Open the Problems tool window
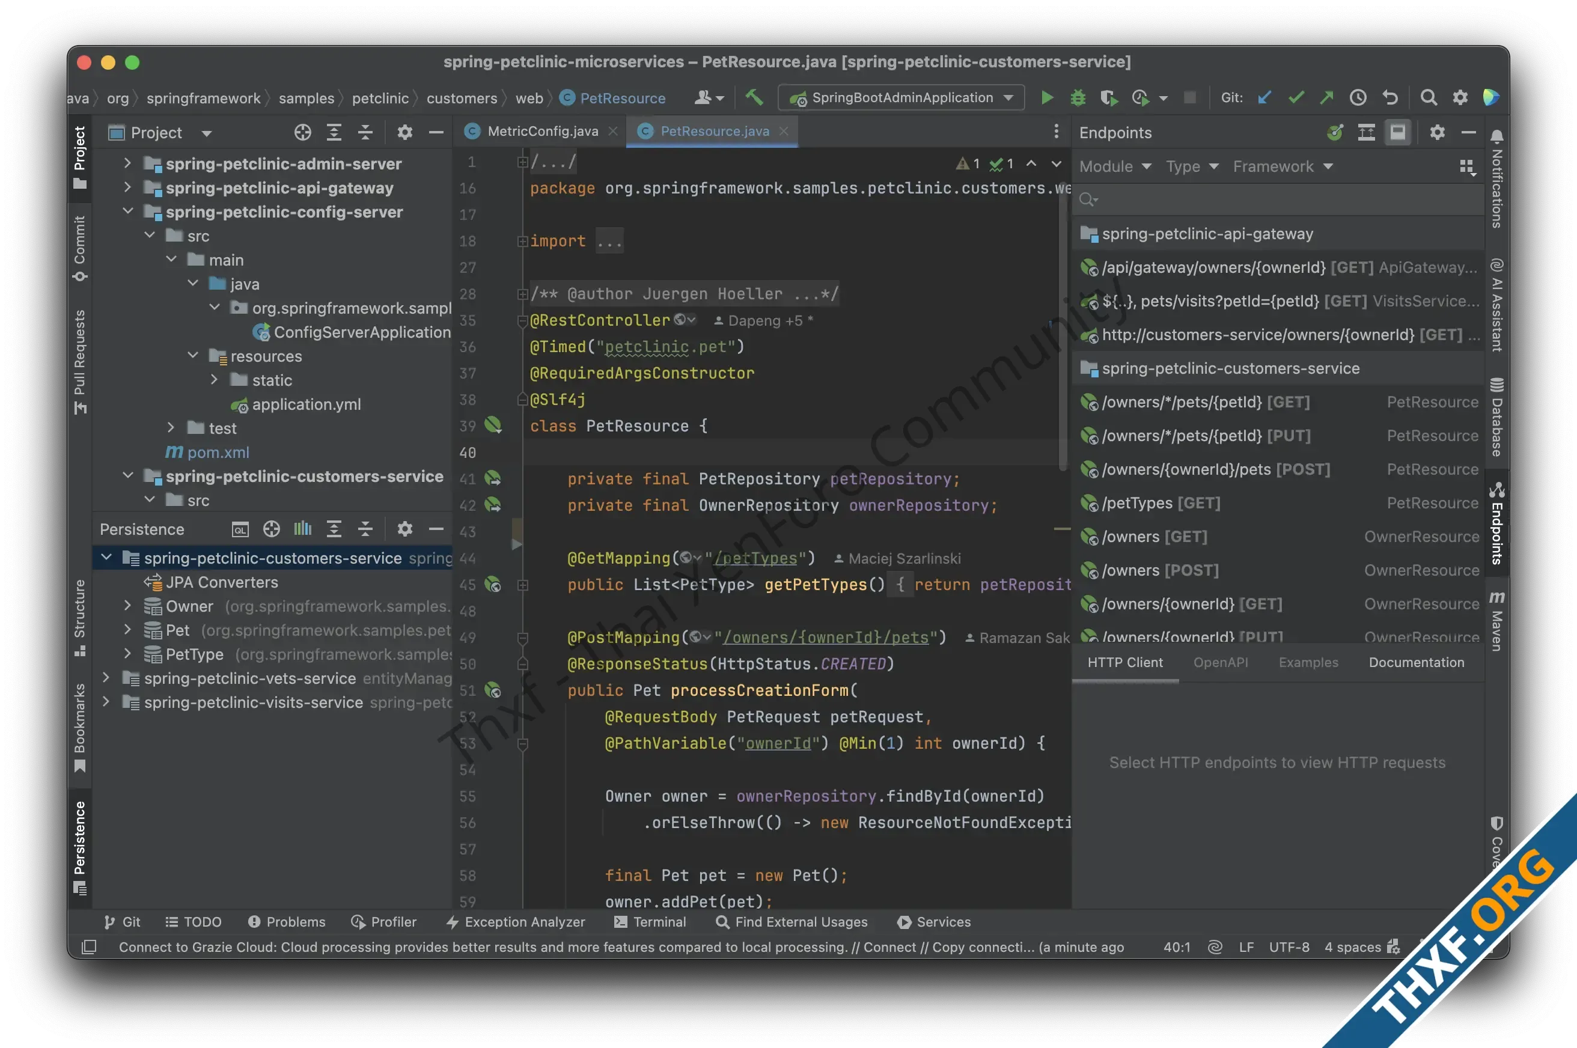 click(x=287, y=922)
